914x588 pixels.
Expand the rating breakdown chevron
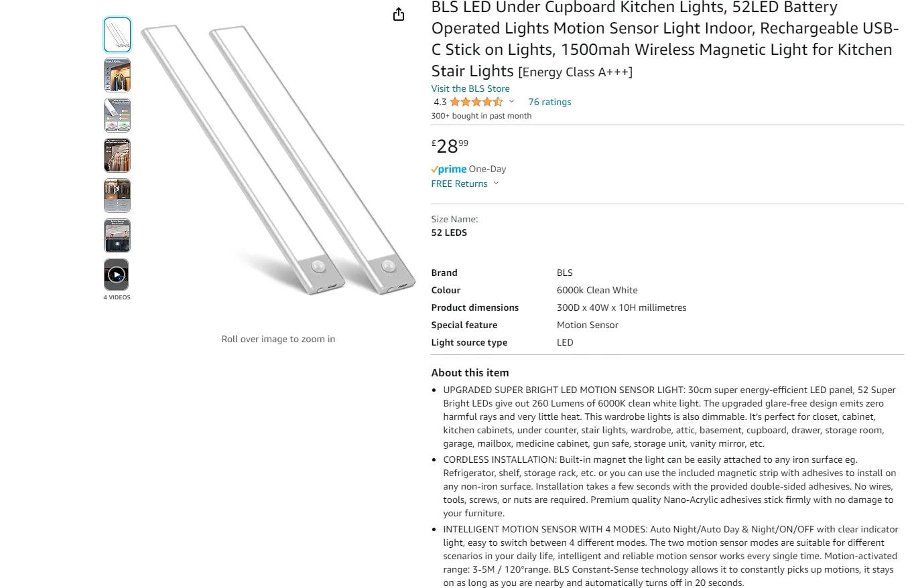pos(511,102)
